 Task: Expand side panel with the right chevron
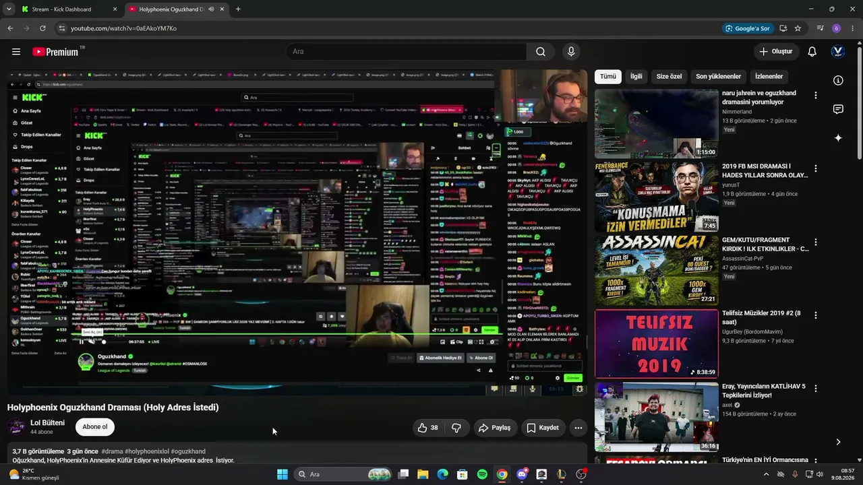[838, 442]
